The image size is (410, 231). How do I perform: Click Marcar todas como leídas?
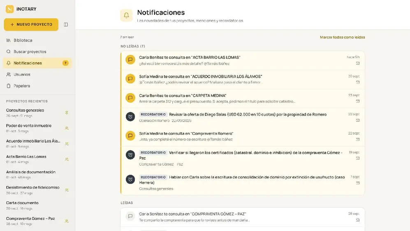(x=342, y=37)
